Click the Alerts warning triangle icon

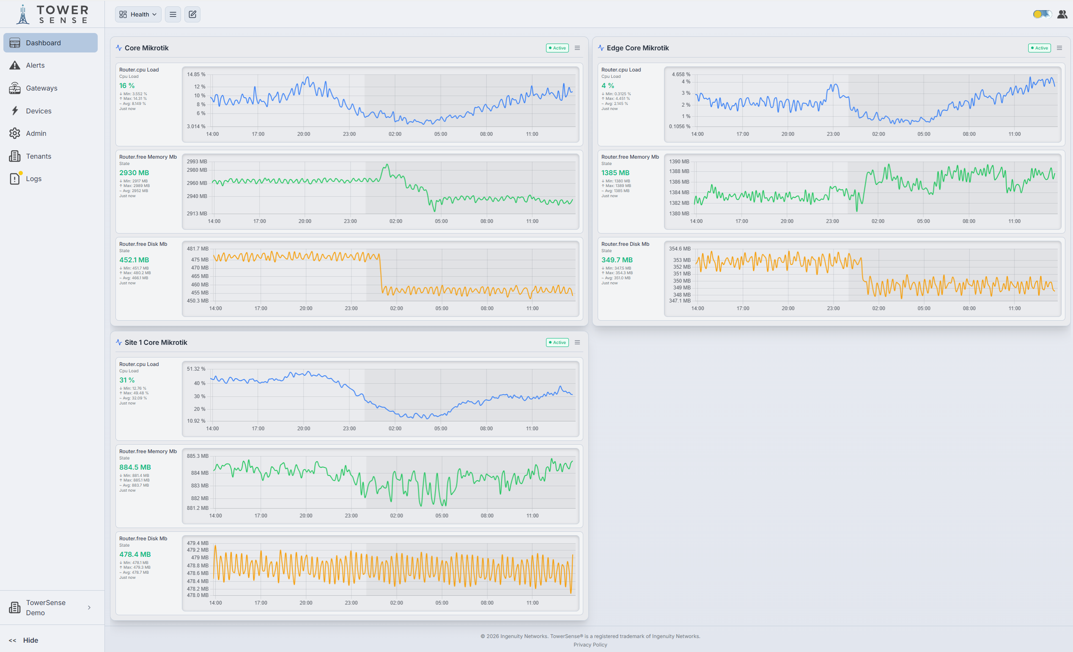(x=15, y=65)
